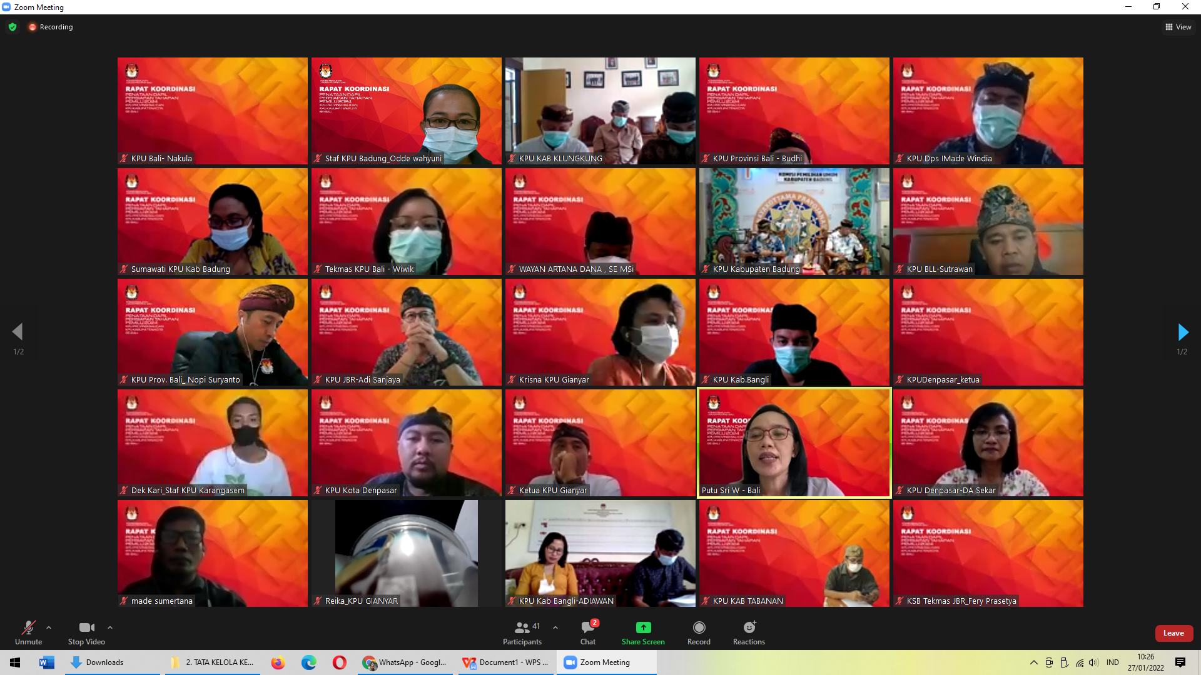
Task: Open the View layout menu
Action: tap(1178, 27)
